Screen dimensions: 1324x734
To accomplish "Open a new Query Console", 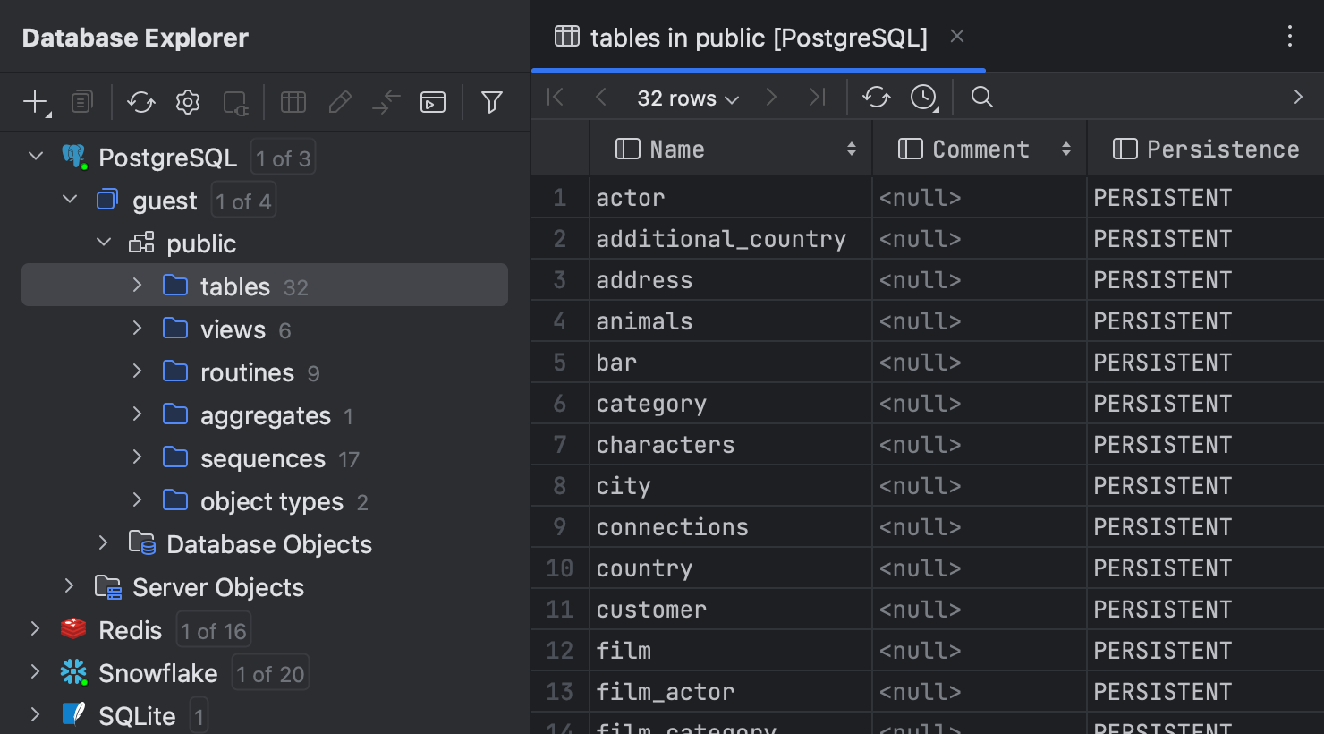I will click(432, 102).
